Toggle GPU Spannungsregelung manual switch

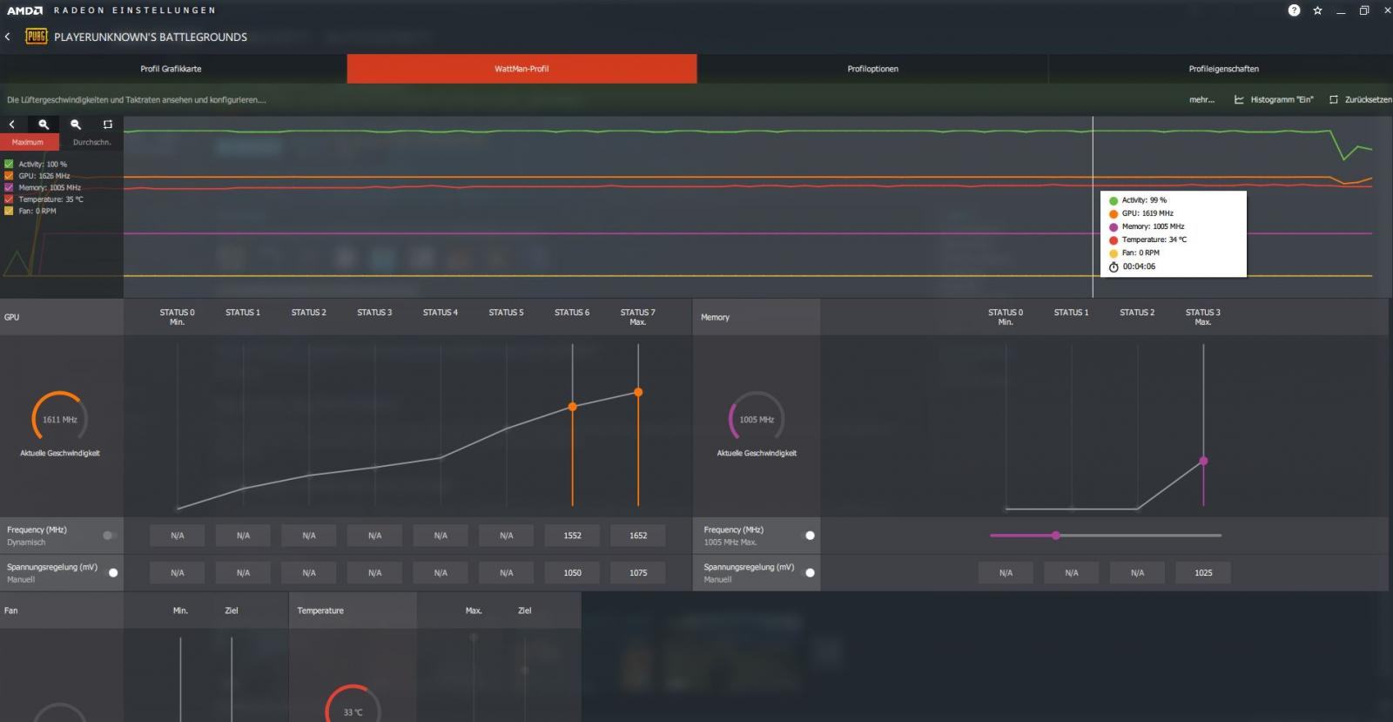tap(112, 573)
